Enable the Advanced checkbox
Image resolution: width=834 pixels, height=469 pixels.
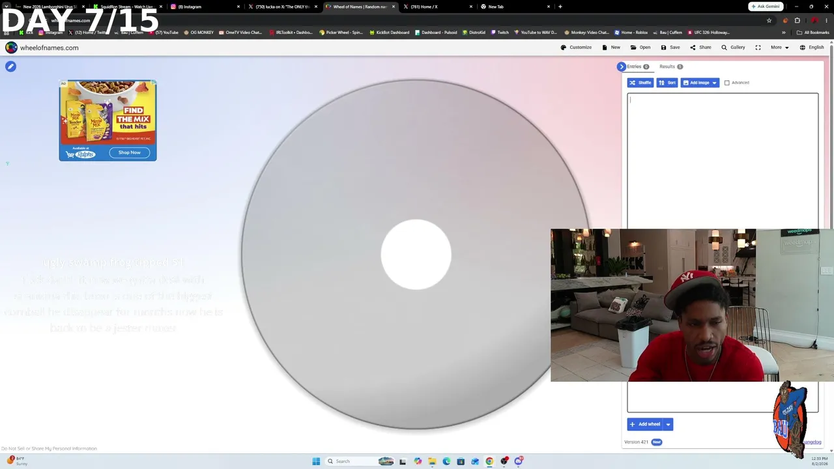click(727, 83)
